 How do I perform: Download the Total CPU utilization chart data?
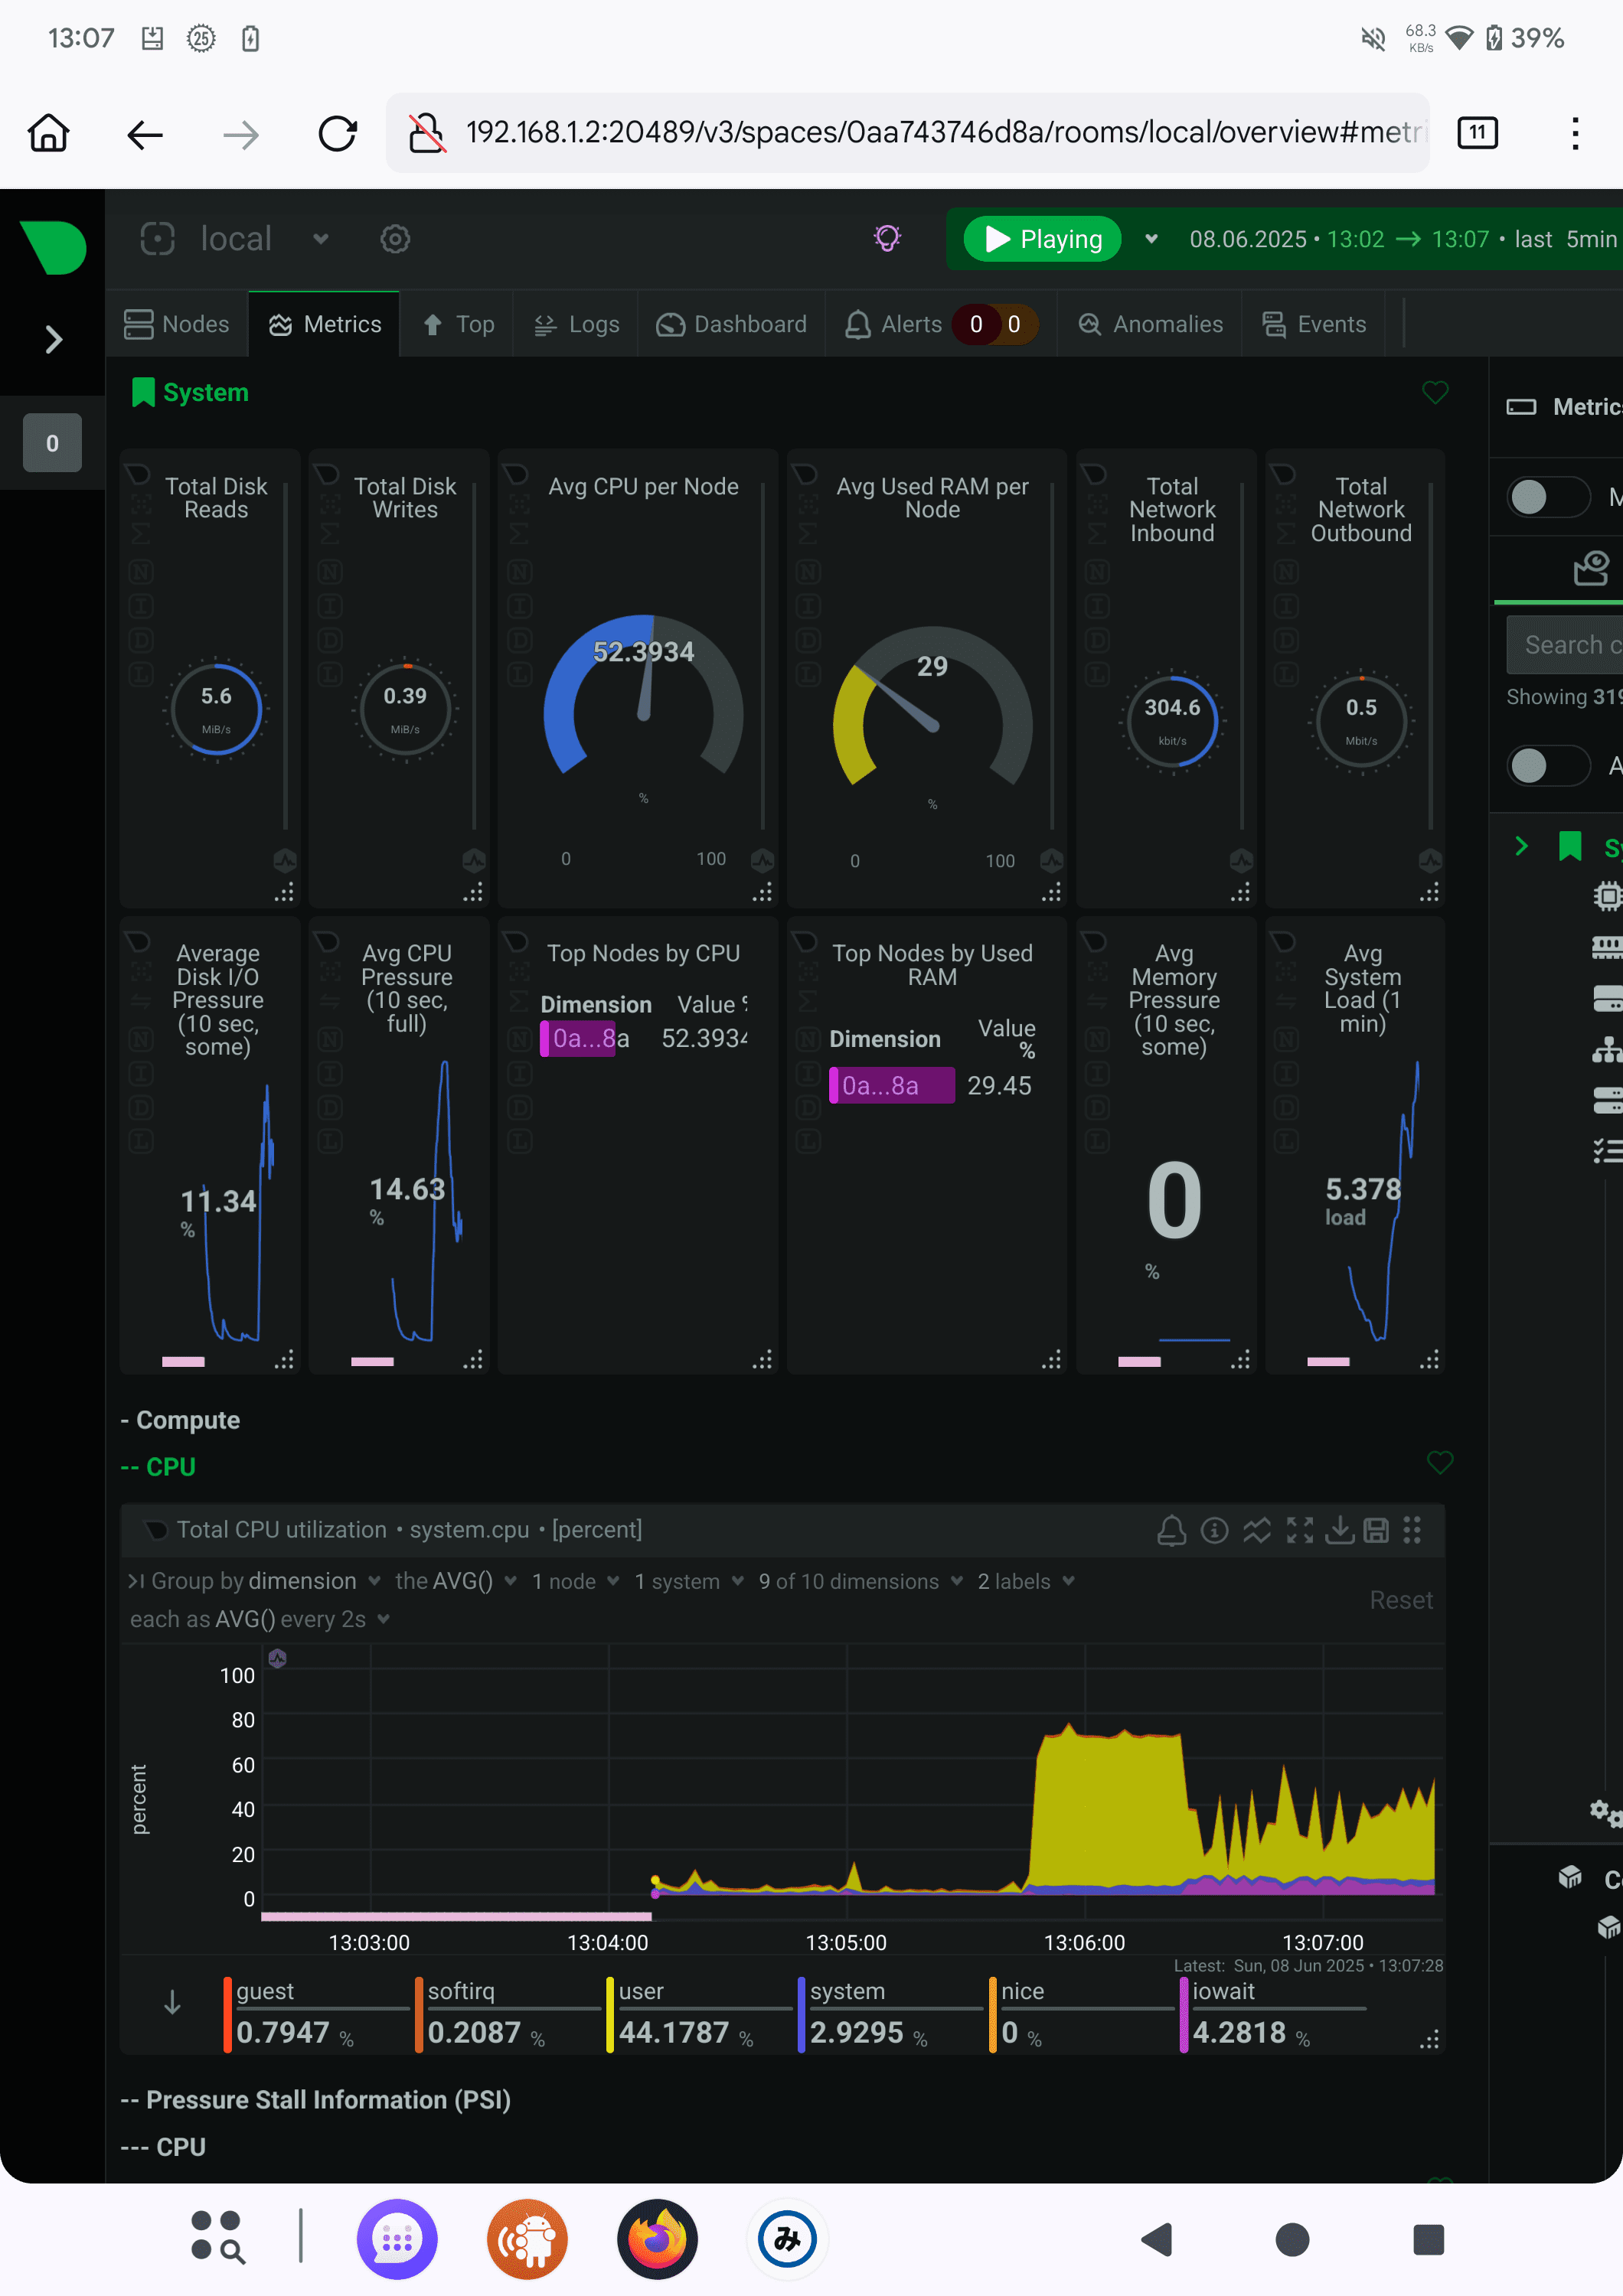point(1339,1530)
